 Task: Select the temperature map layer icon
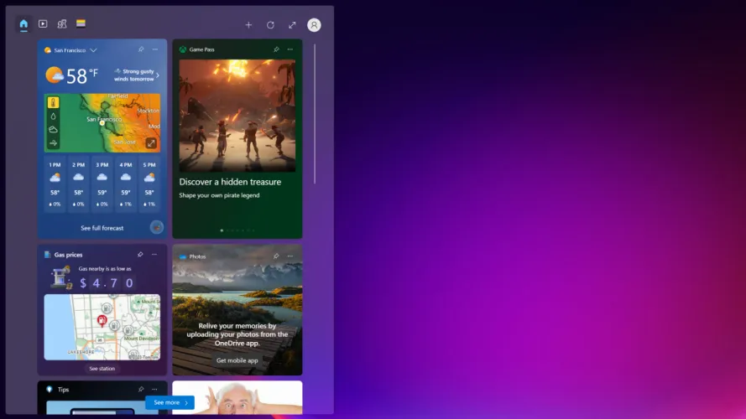[53, 103]
